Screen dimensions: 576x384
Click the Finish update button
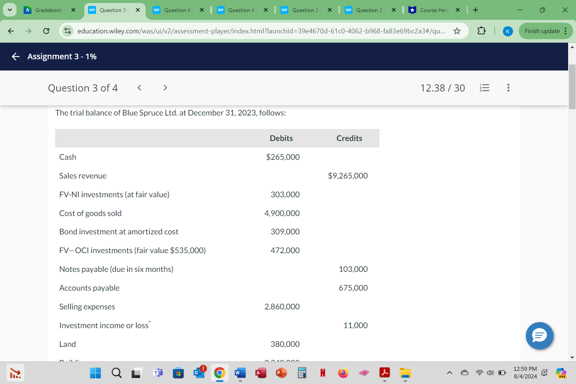[x=541, y=31]
